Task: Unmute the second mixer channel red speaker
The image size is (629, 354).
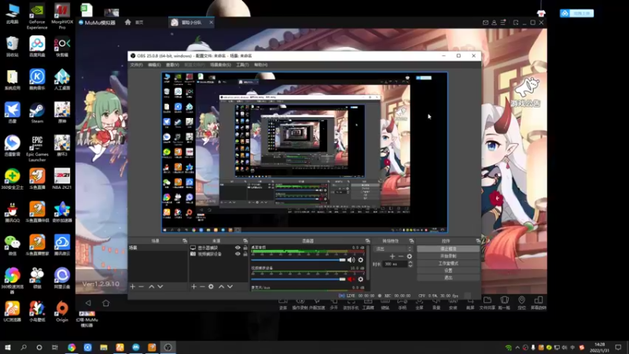Action: (351, 279)
